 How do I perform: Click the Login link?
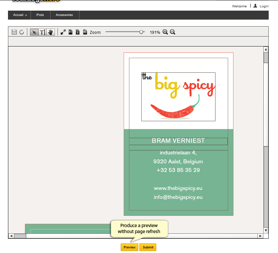coord(264,6)
